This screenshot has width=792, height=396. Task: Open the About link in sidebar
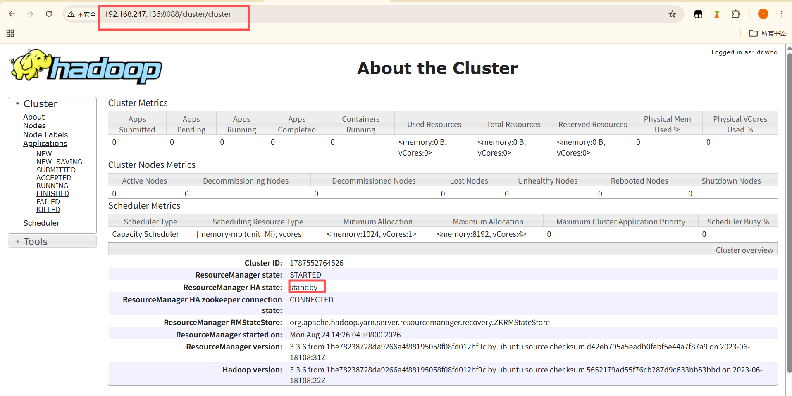tap(34, 117)
